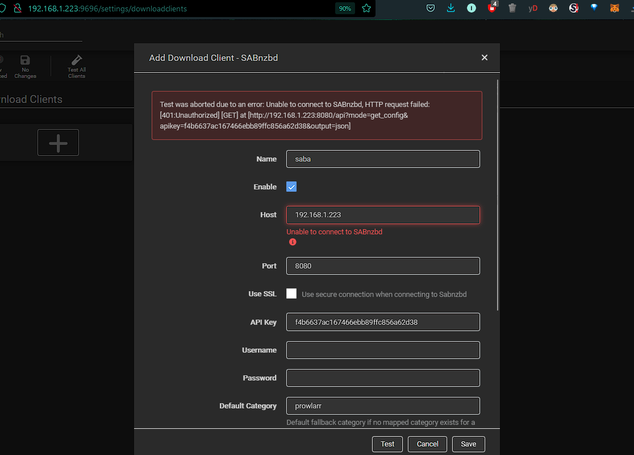The image size is (634, 455).
Task: Open the MetaMask fox extension icon
Action: [x=615, y=8]
